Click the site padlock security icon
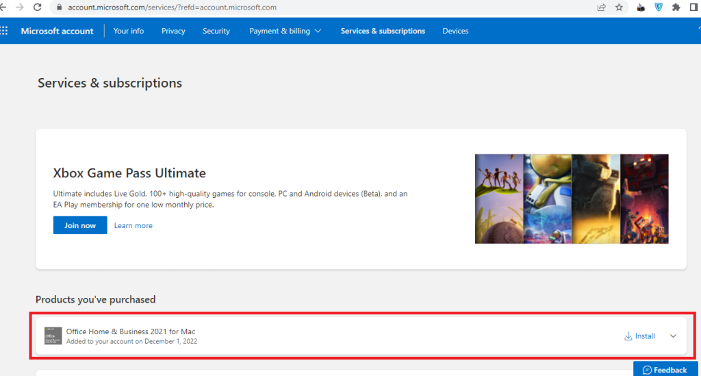The height and width of the screenshot is (376, 701). [x=60, y=8]
